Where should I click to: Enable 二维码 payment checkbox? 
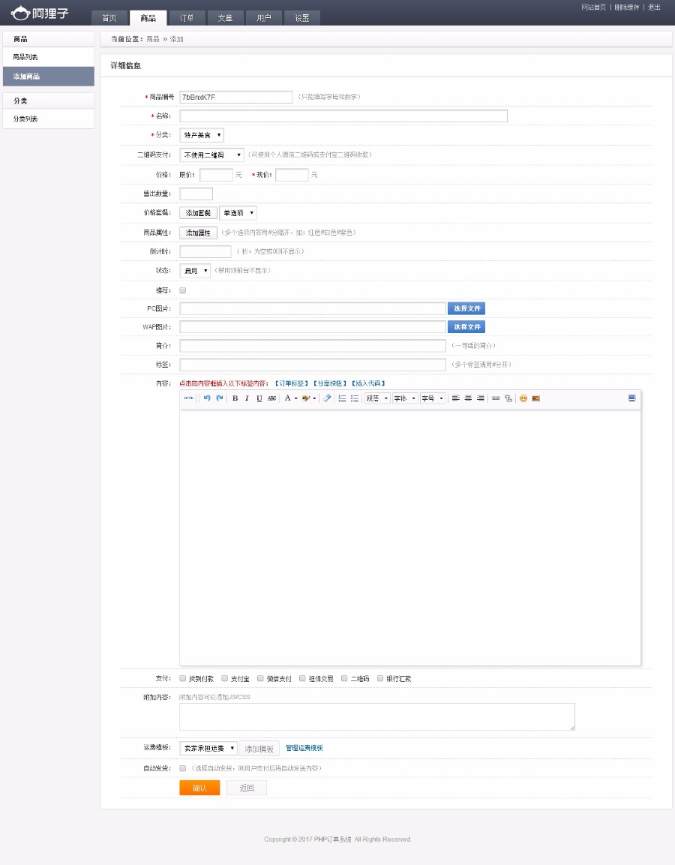coord(344,678)
